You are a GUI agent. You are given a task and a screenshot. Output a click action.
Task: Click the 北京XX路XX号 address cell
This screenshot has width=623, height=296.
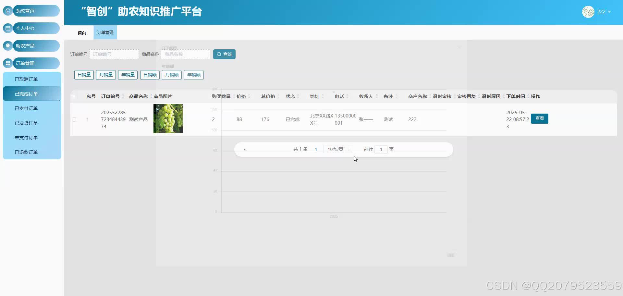click(322, 119)
